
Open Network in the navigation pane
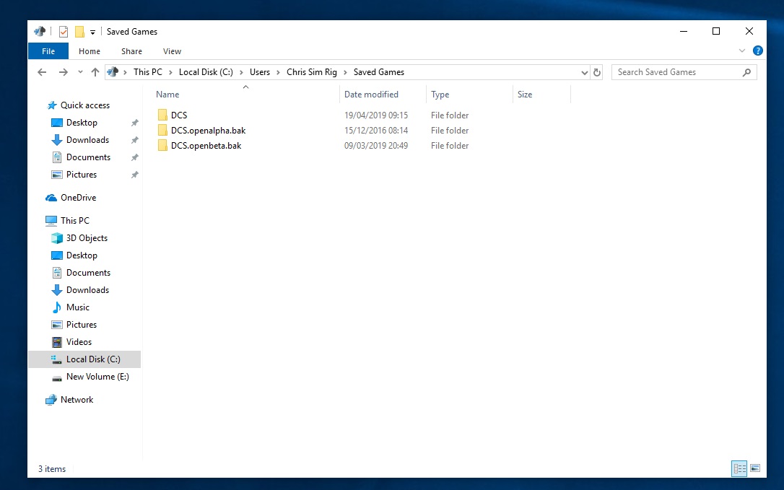pyautogui.click(x=77, y=400)
